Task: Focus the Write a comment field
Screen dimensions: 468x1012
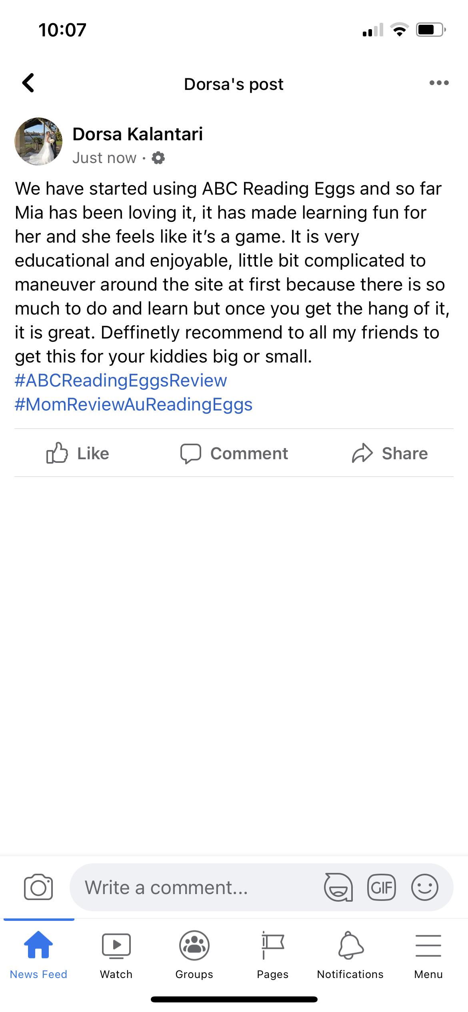Action: pyautogui.click(x=192, y=888)
